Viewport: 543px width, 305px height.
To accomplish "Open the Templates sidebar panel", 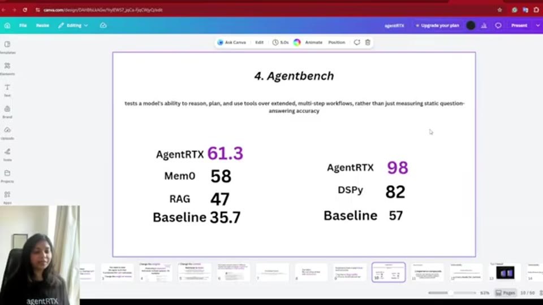I will pos(7,47).
